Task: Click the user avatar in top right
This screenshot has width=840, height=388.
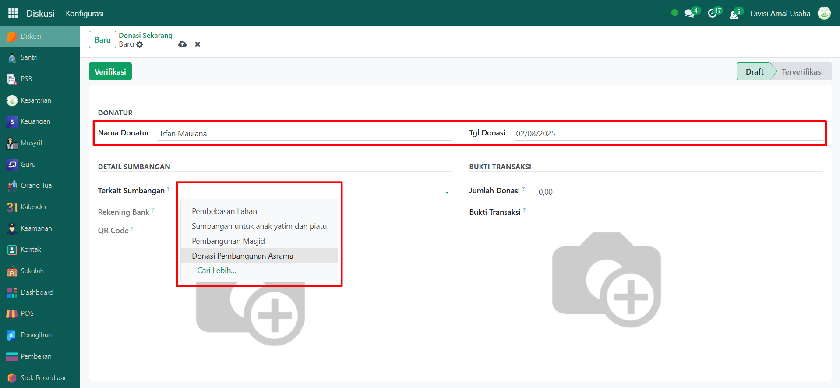Action: point(824,14)
